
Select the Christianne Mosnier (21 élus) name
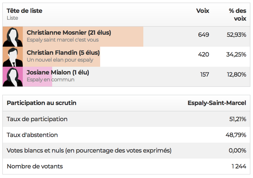[x=69, y=33]
